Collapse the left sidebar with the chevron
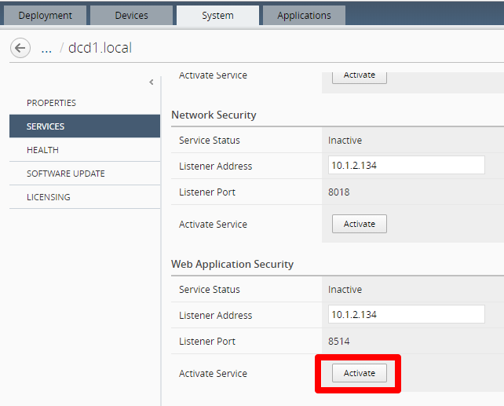 [152, 82]
